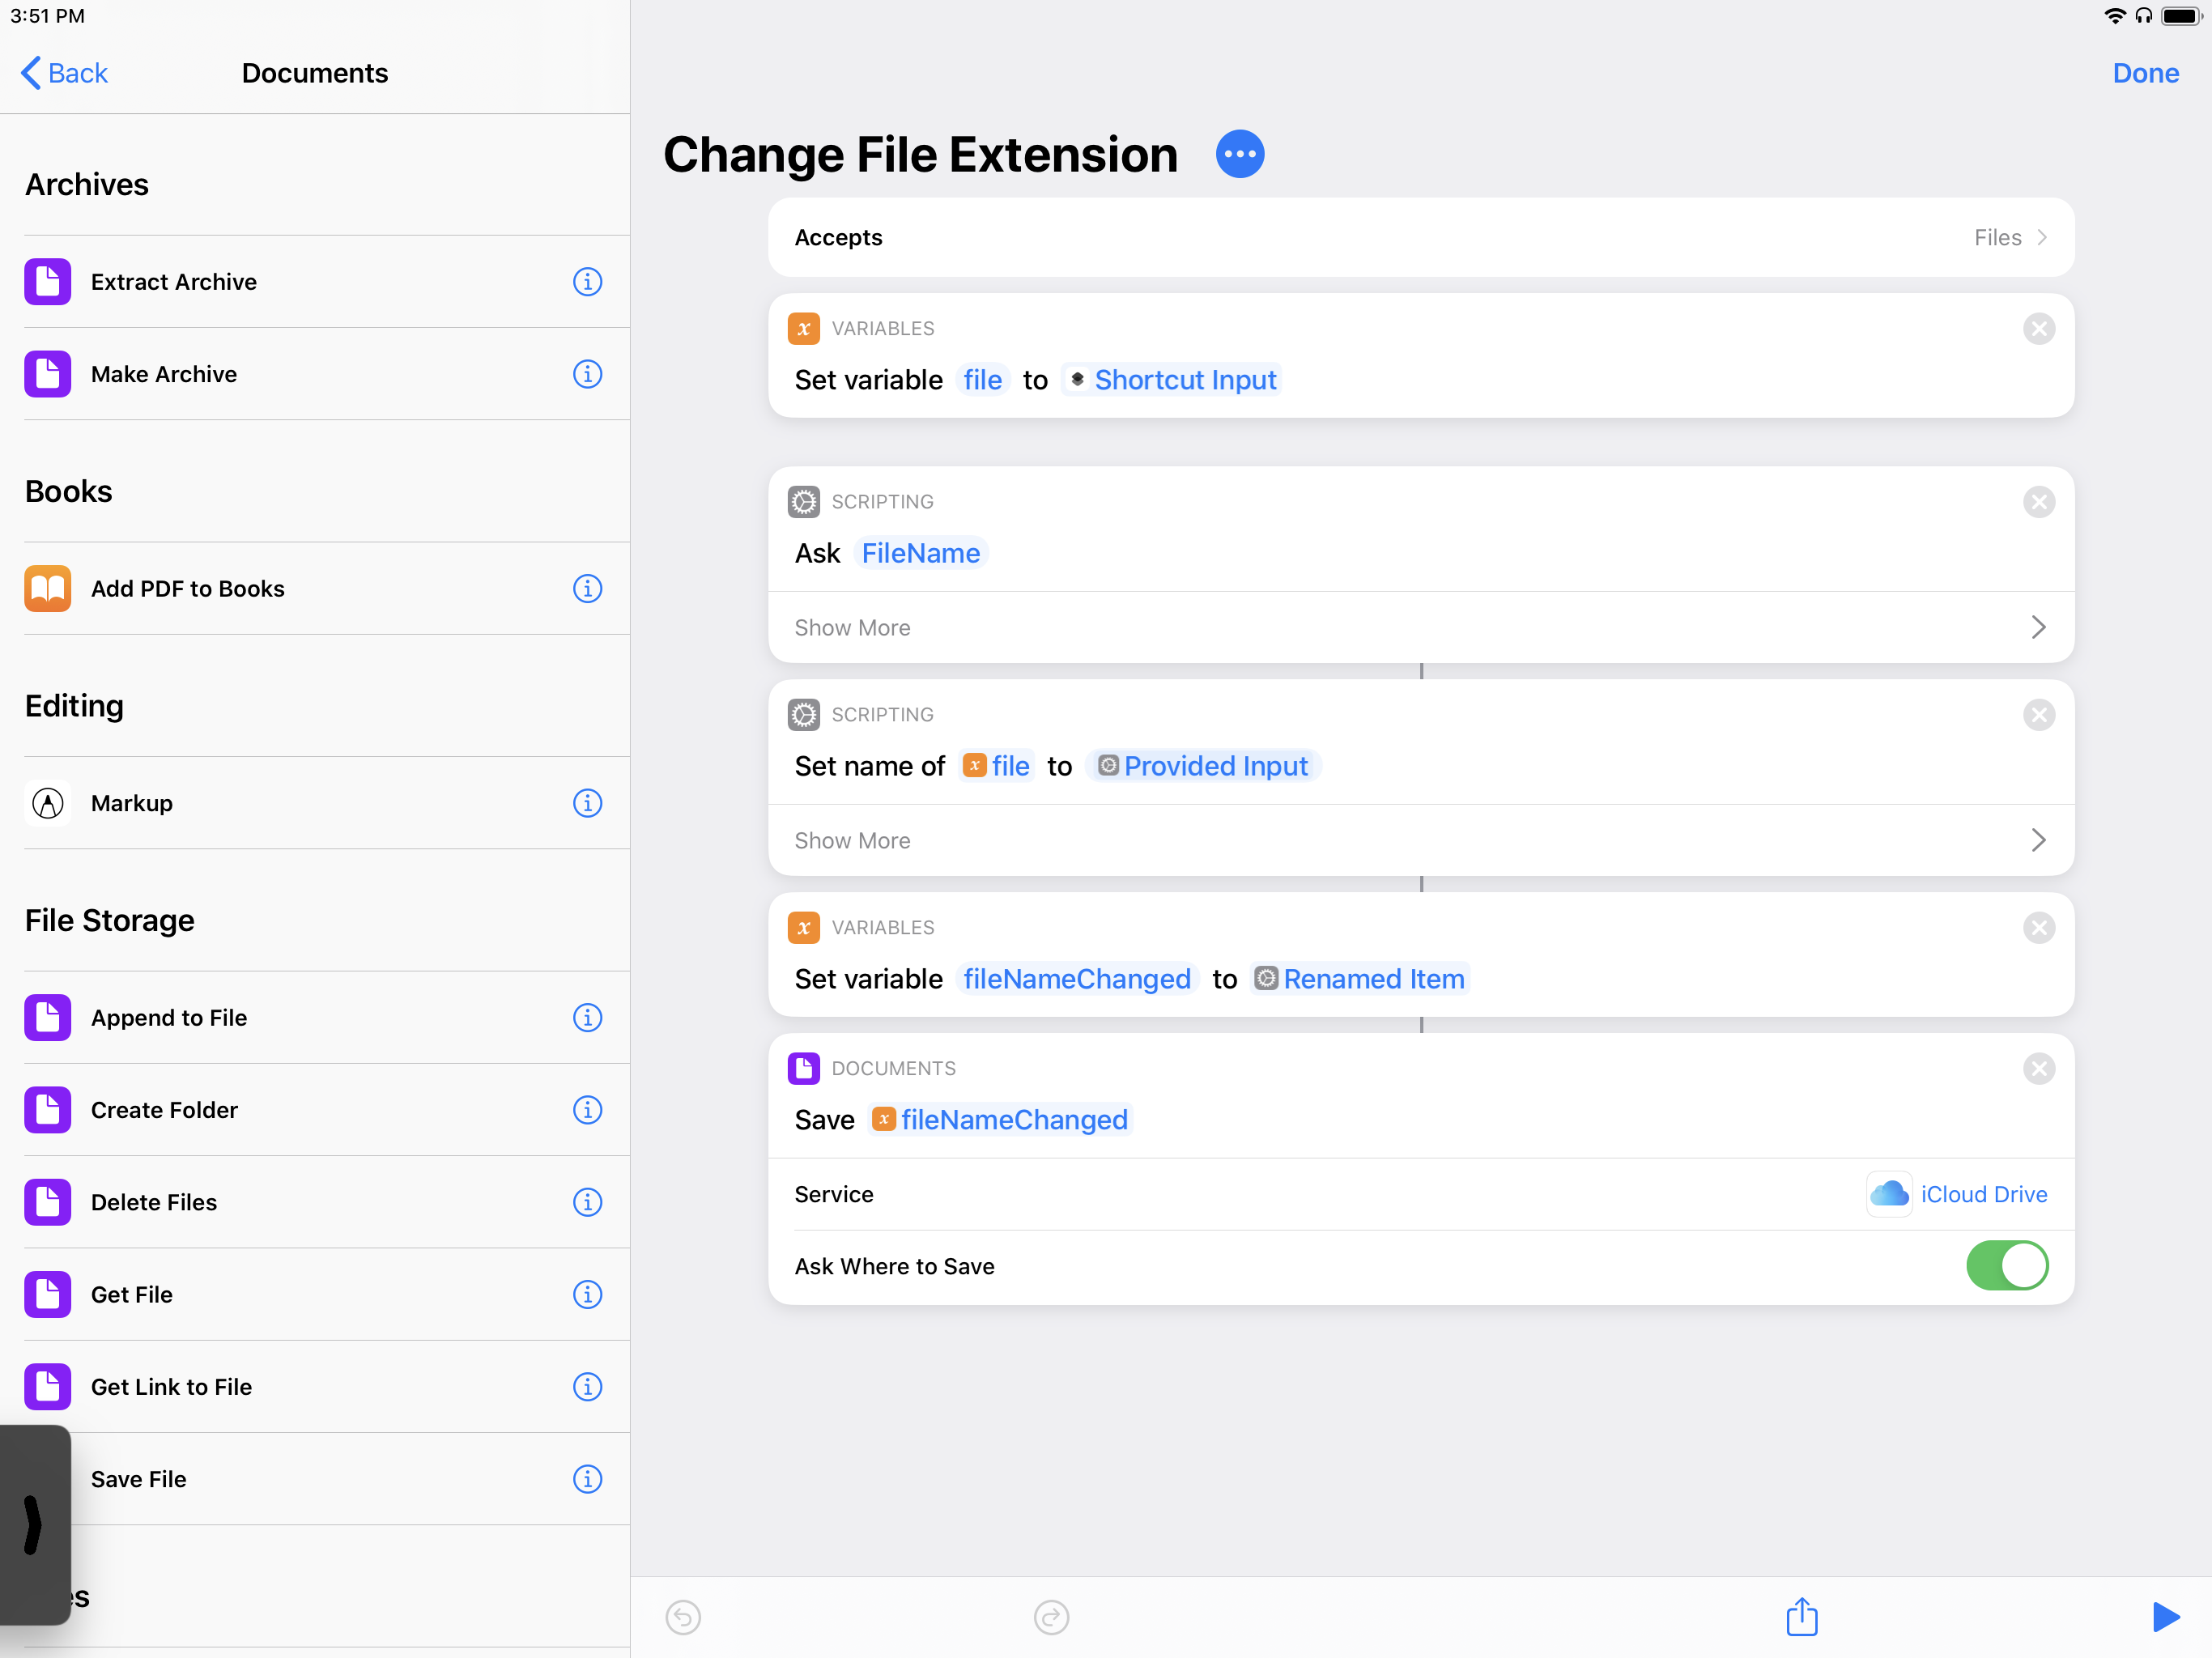Go back from Documents list
Viewport: 2212px width, 1658px height.
[64, 73]
